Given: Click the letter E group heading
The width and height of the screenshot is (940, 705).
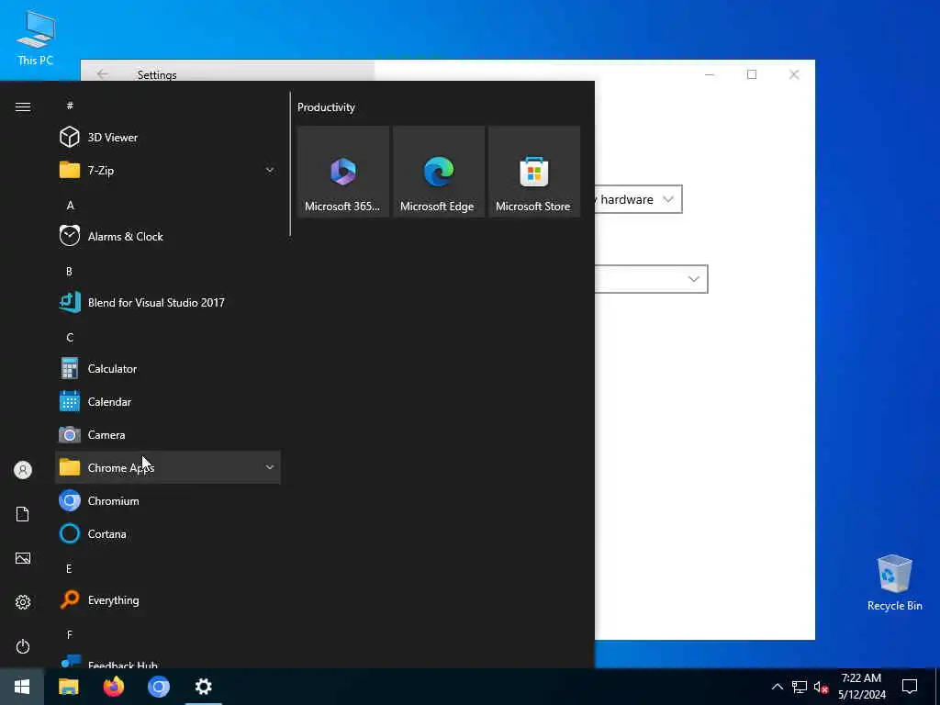Looking at the screenshot, I should pyautogui.click(x=69, y=568).
